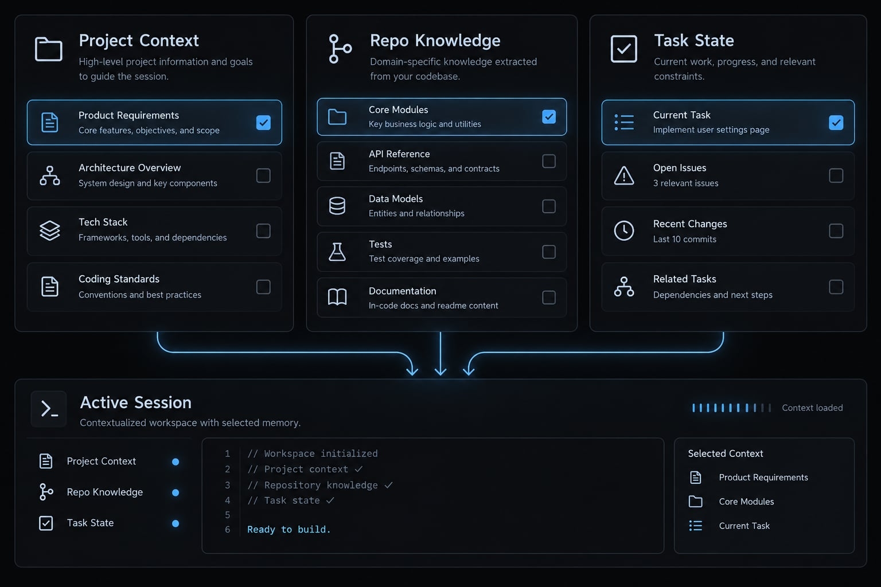Click the Architecture Overview hierarchy icon
881x587 pixels.
(50, 175)
